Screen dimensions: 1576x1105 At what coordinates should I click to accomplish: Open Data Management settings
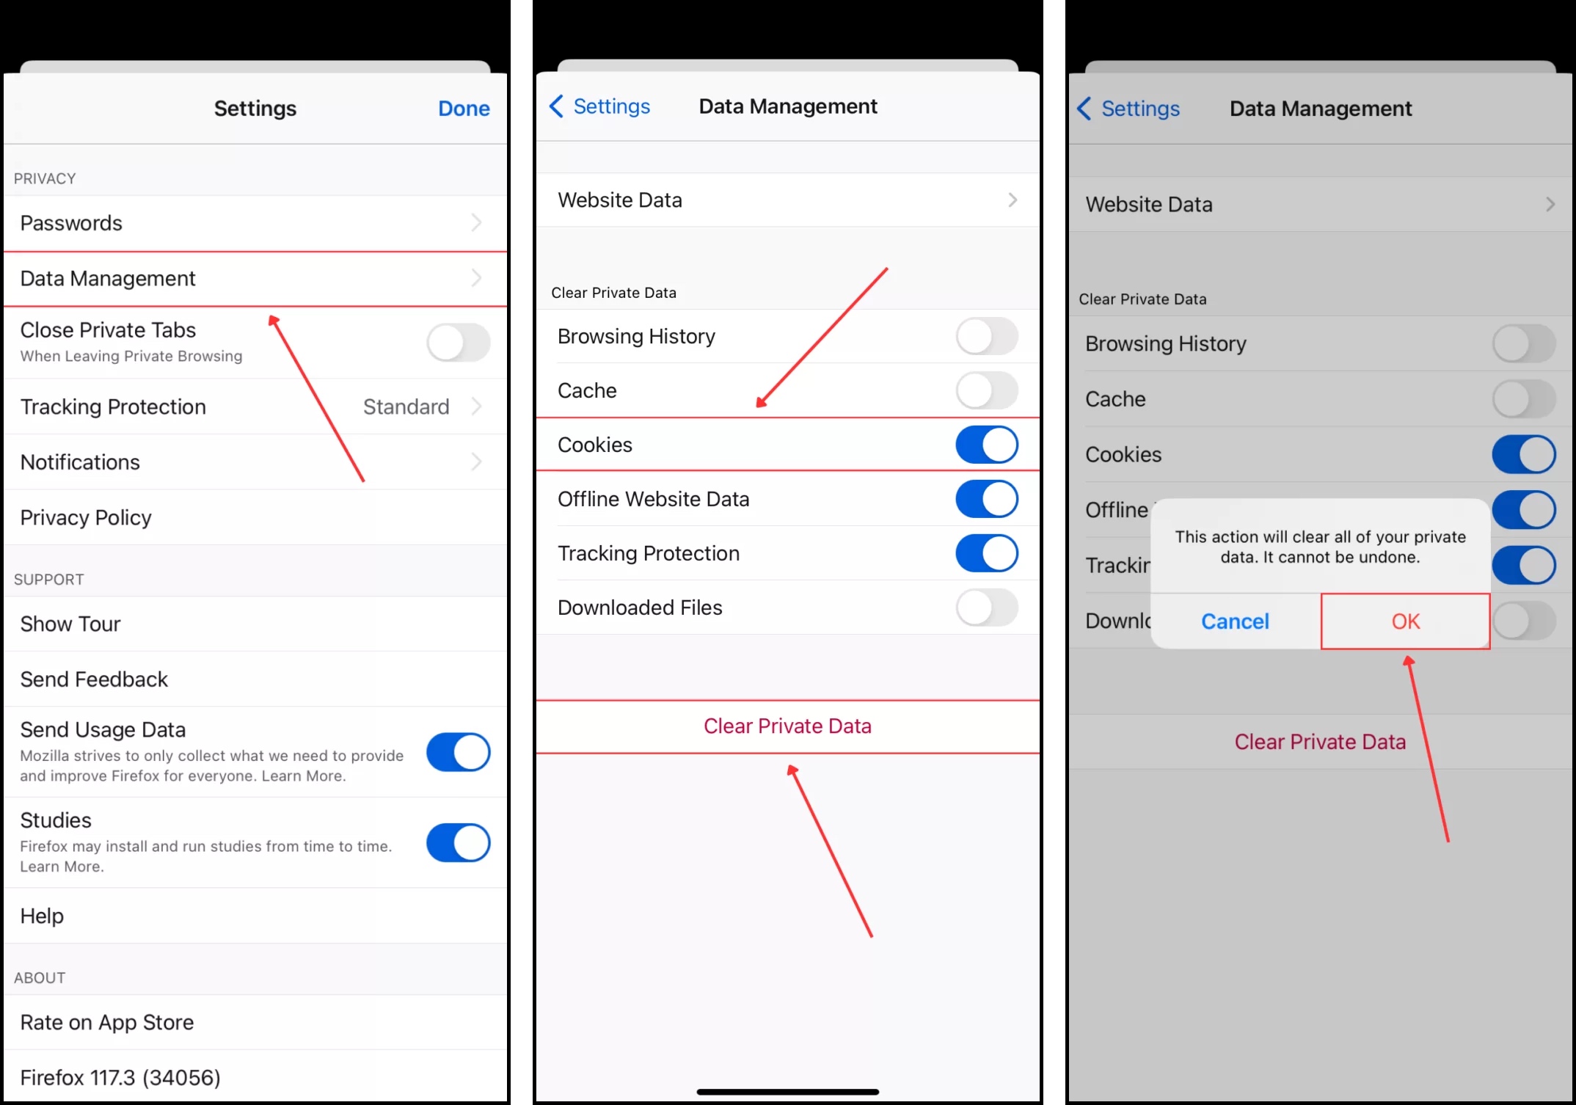252,279
